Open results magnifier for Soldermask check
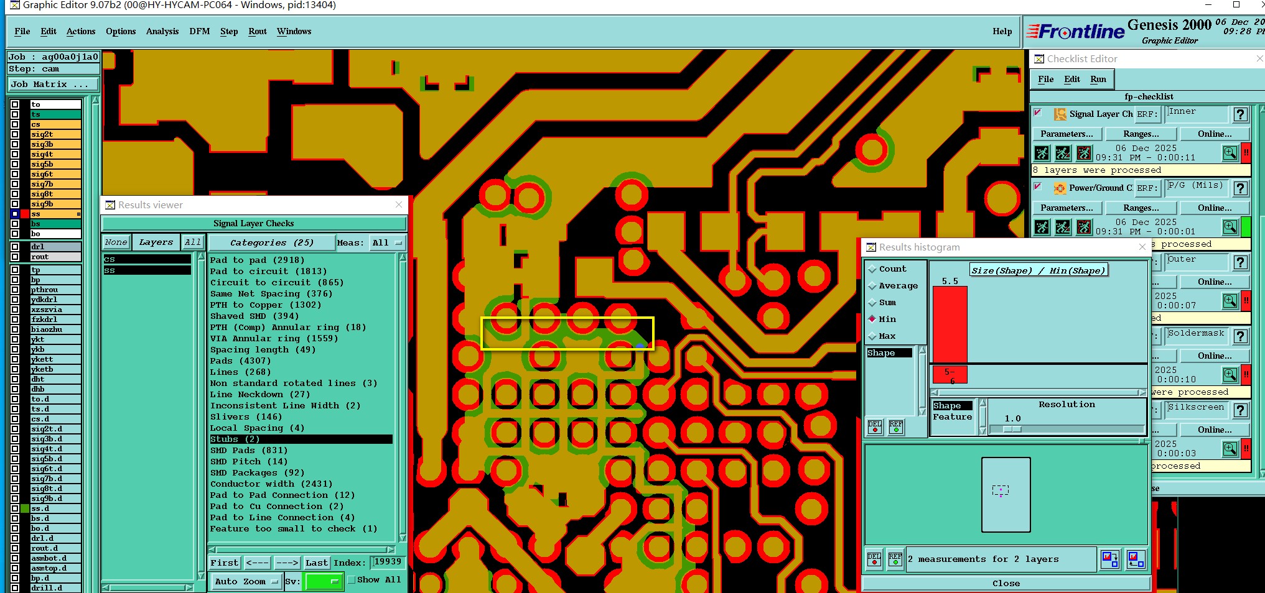 click(x=1230, y=375)
